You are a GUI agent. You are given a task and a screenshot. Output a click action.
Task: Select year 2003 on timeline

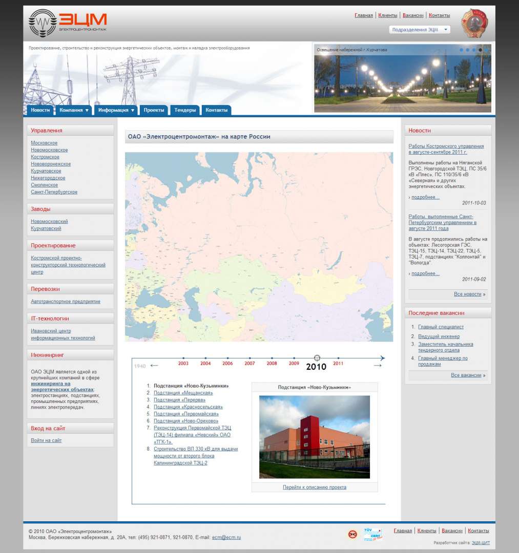(183, 363)
